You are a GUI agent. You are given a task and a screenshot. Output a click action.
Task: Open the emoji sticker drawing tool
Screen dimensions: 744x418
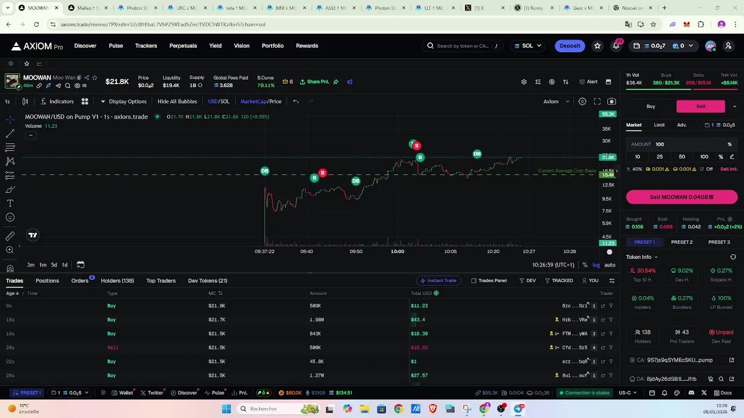[x=10, y=217]
